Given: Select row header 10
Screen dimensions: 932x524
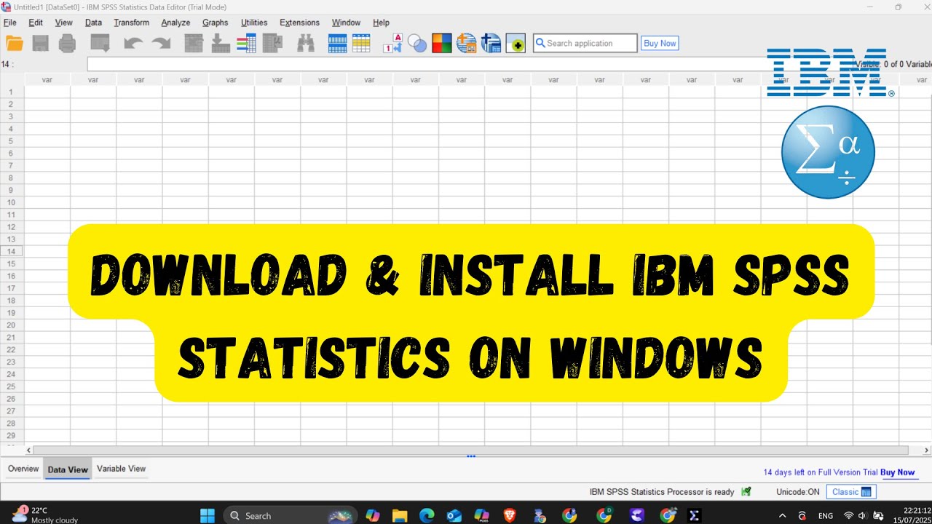Looking at the screenshot, I should click(x=12, y=202).
